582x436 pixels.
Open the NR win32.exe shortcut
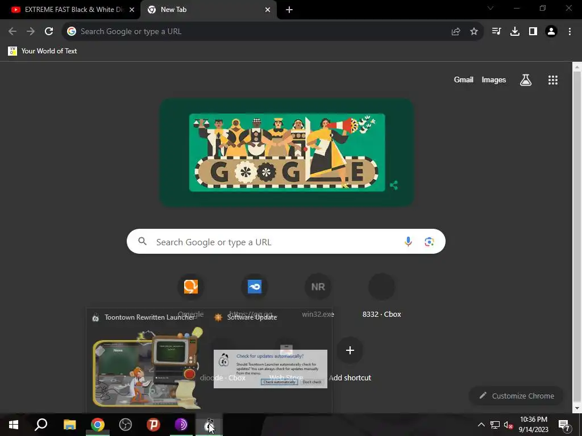coord(318,287)
